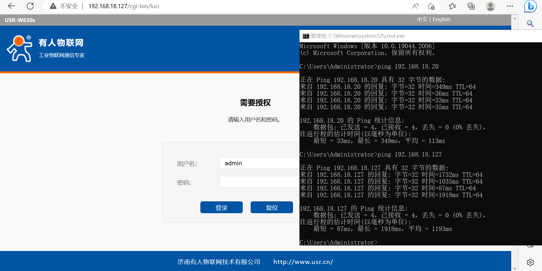This screenshot has height=271, width=542.
Task: Focus the 用户名 field containing admin
Action: [259, 163]
